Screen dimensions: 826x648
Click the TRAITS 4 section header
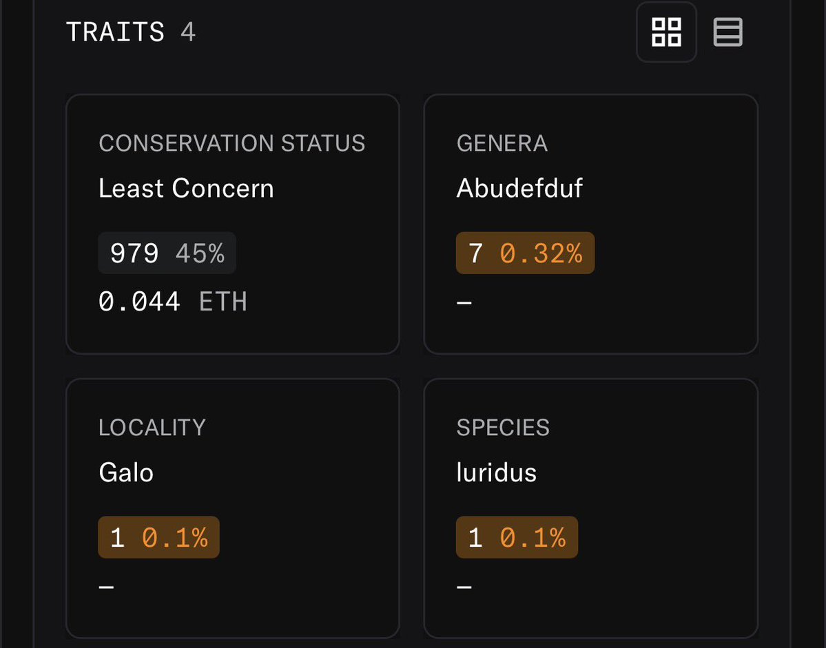coord(131,32)
